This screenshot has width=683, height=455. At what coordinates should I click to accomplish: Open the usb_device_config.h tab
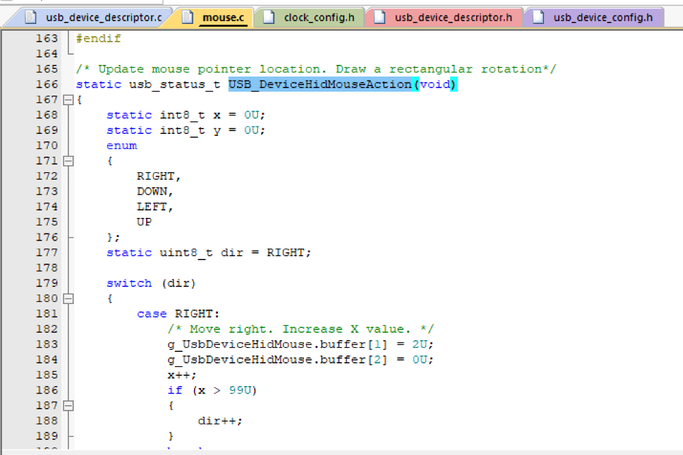click(x=594, y=18)
